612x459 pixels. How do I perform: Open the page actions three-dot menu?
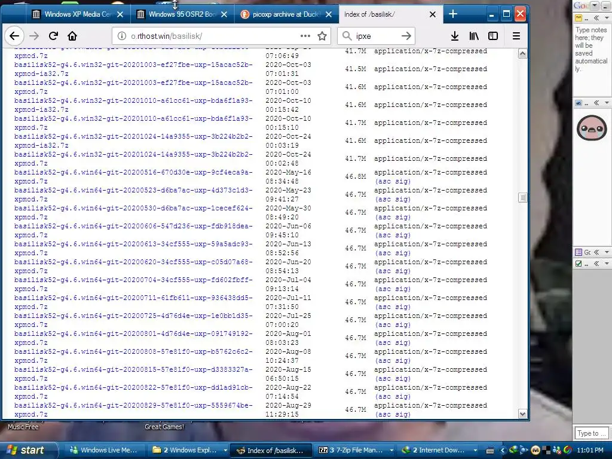305,36
